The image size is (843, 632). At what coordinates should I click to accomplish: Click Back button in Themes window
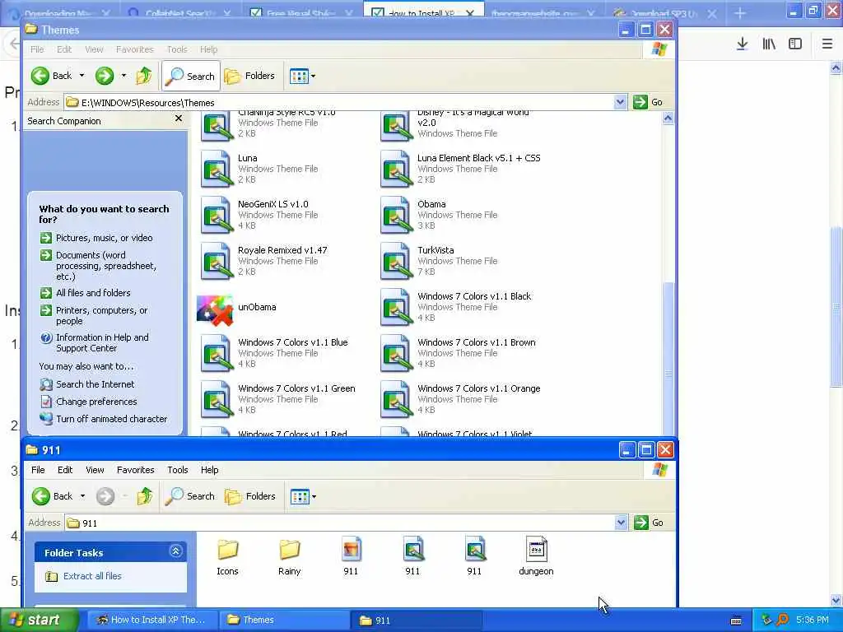pyautogui.click(x=52, y=76)
